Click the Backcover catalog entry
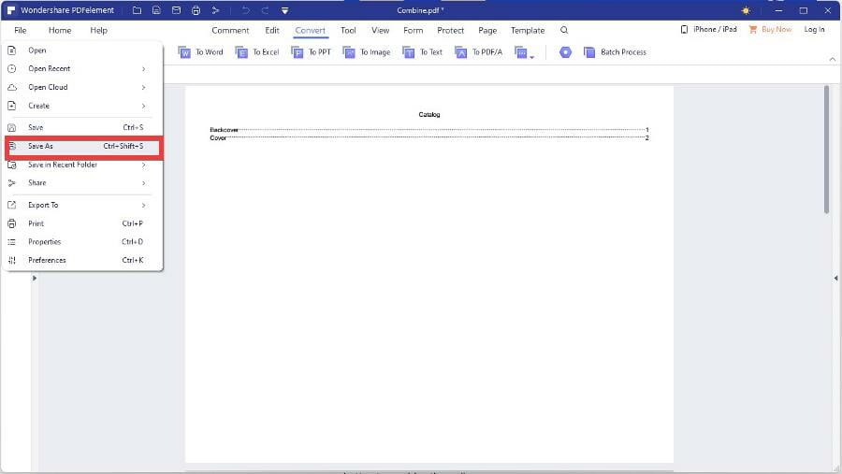This screenshot has height=474, width=842. pos(429,130)
